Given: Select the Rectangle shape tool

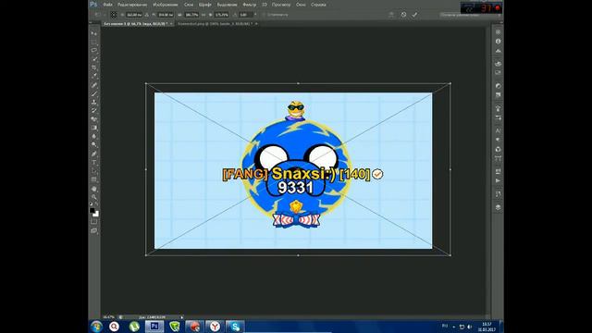Looking at the screenshot, I should pyautogui.click(x=93, y=179).
